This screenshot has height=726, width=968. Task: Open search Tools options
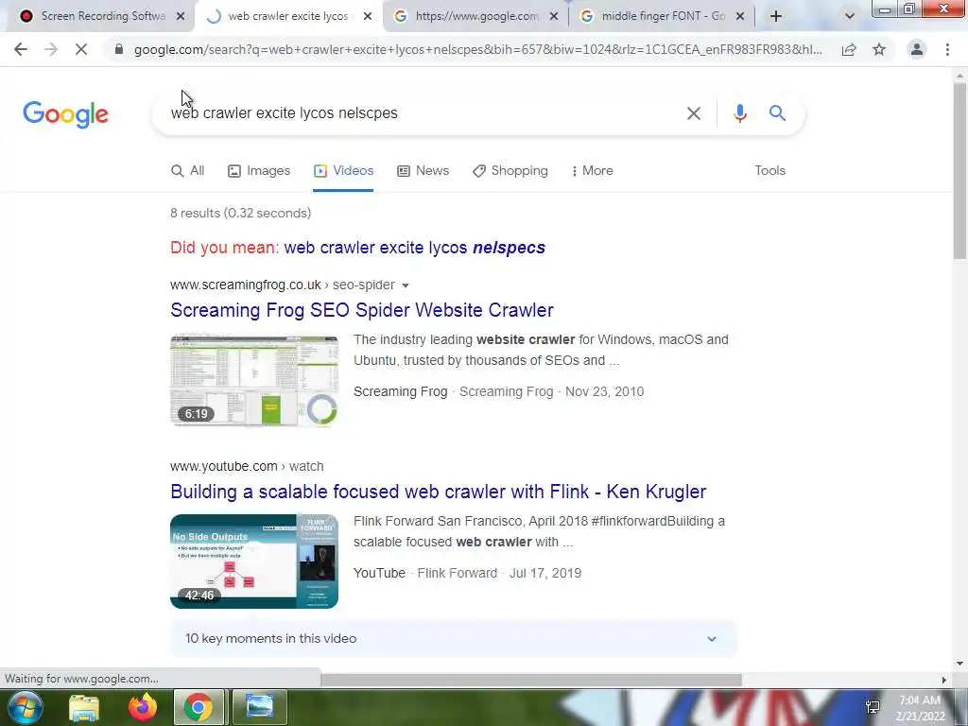coord(769,171)
